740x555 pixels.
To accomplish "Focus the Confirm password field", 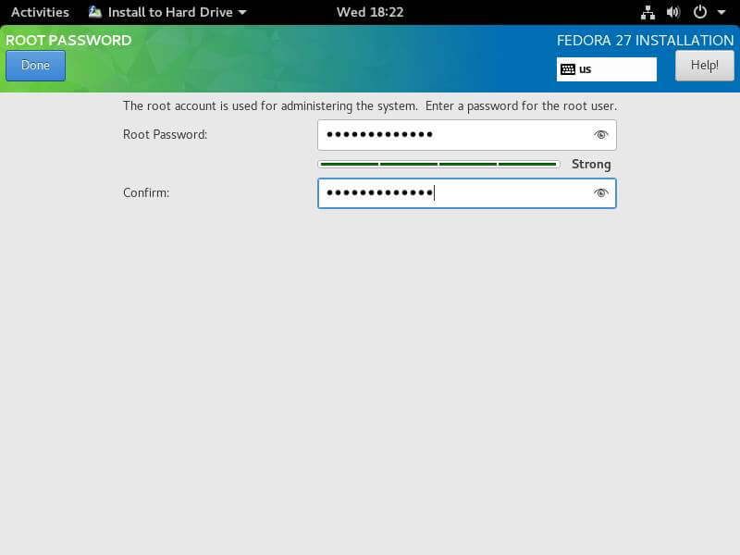I will tap(467, 193).
